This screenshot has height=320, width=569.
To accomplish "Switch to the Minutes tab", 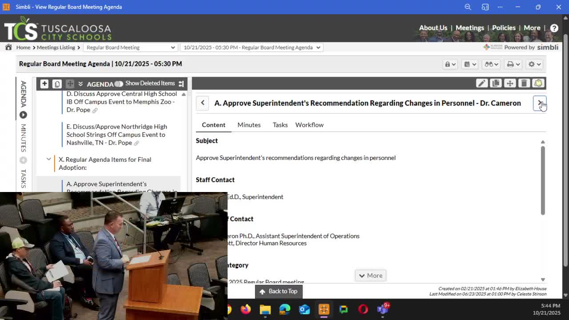I will [x=249, y=125].
